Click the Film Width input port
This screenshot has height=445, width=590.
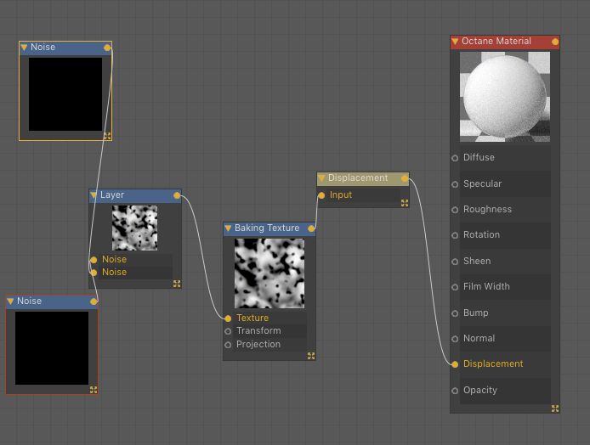(x=455, y=287)
